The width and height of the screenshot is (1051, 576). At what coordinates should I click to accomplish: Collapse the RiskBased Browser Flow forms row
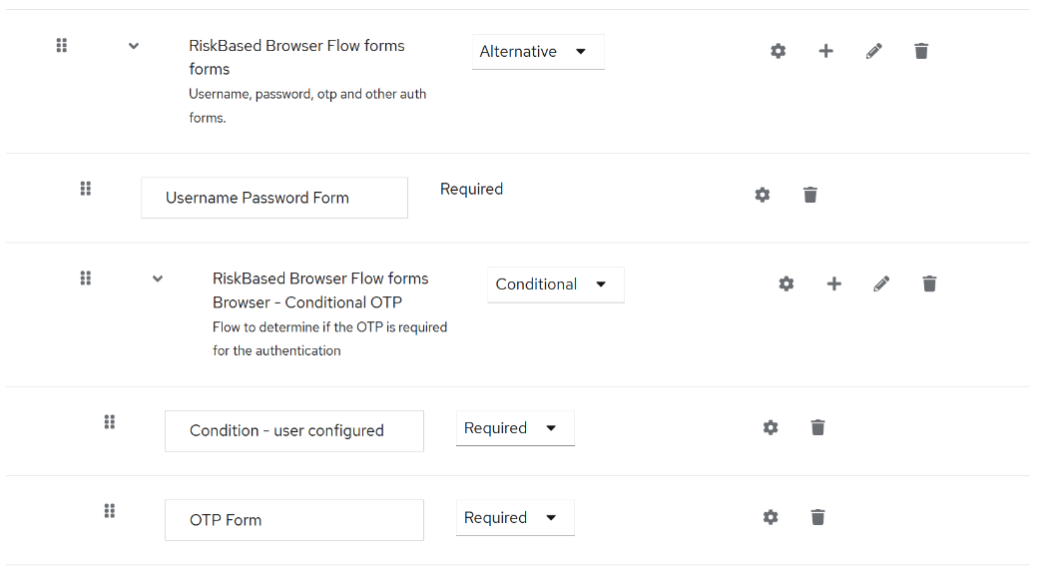click(x=134, y=46)
